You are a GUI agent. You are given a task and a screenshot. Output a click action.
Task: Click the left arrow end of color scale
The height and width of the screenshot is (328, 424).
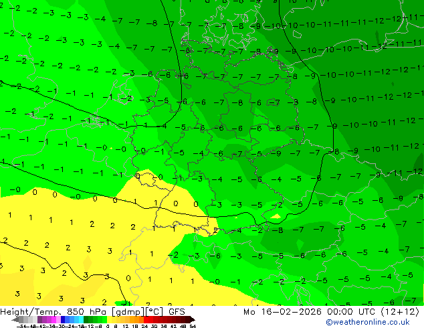[15, 319]
